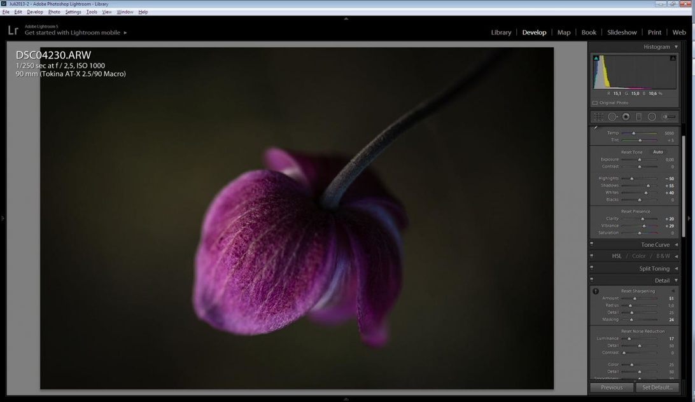Click the sharpening warning exclamation icon
Screen dimensions: 695x402
coord(596,291)
